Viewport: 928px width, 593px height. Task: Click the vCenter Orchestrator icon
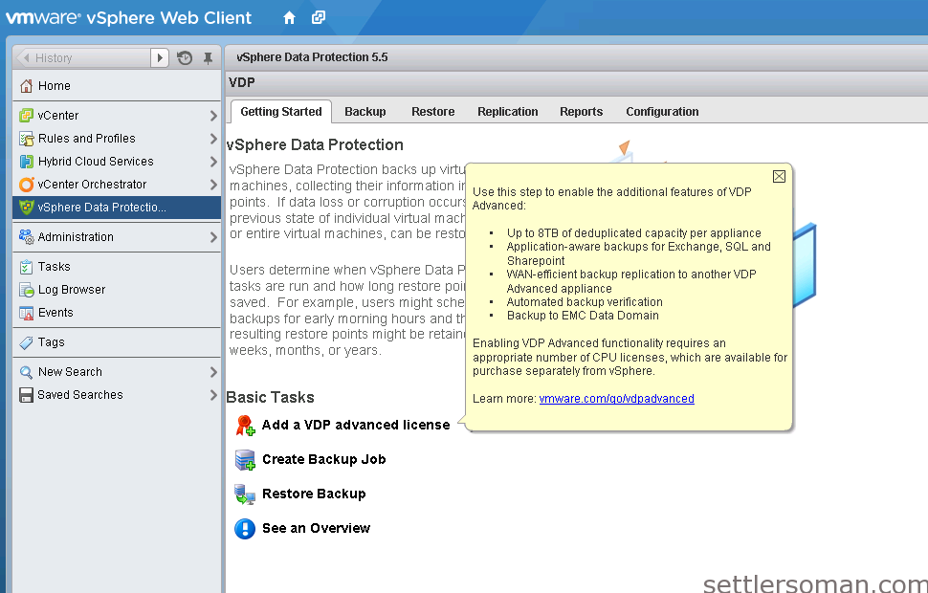point(26,185)
